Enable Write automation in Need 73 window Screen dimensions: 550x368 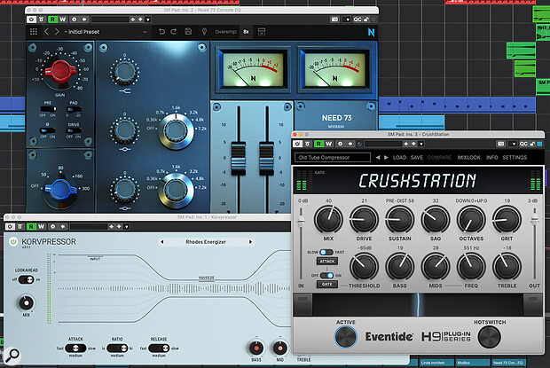coord(62,20)
